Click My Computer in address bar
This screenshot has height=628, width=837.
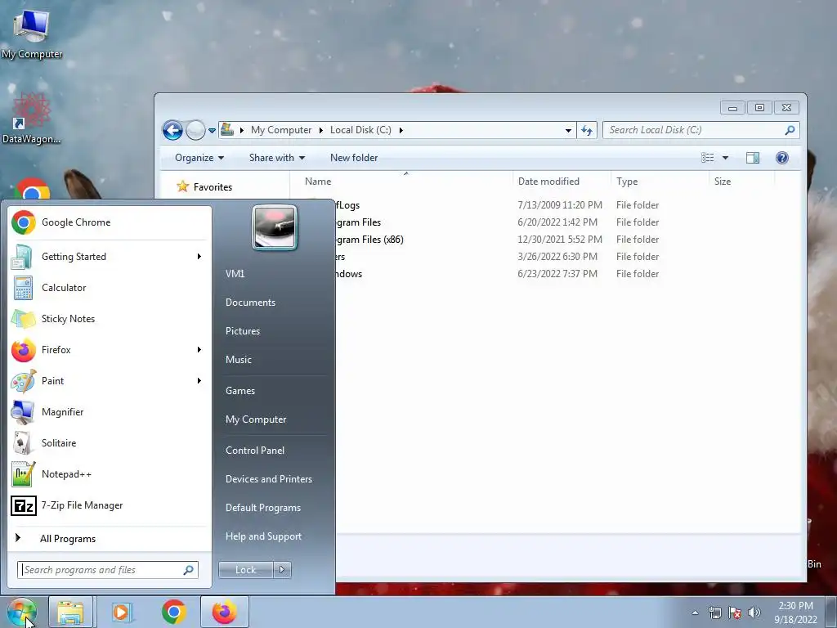coord(281,130)
